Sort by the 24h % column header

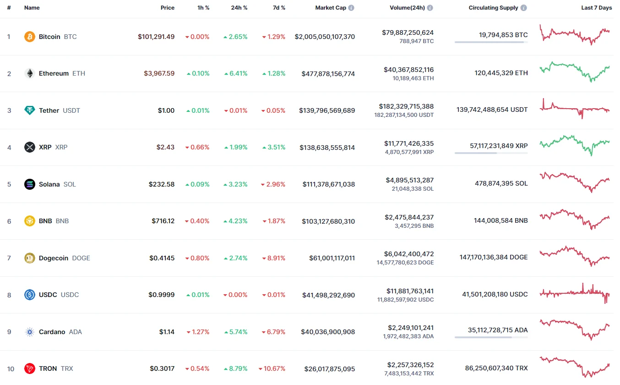point(239,8)
